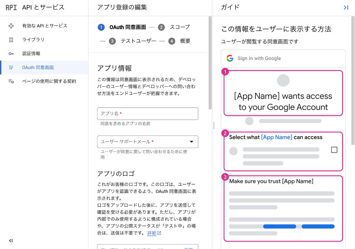
Task: Click the enabled APIs and services icon
Action: (x=11, y=26)
